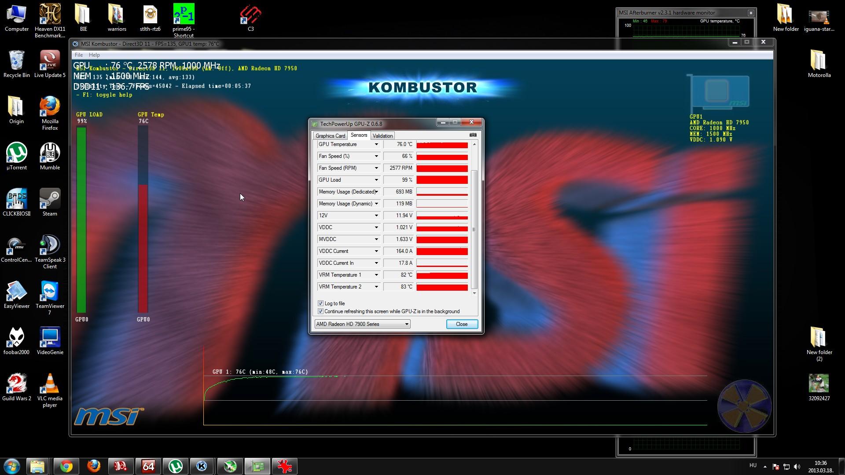This screenshot has height=475, width=845.
Task: Open the GPU Temperature sensor dropdown
Action: point(376,144)
